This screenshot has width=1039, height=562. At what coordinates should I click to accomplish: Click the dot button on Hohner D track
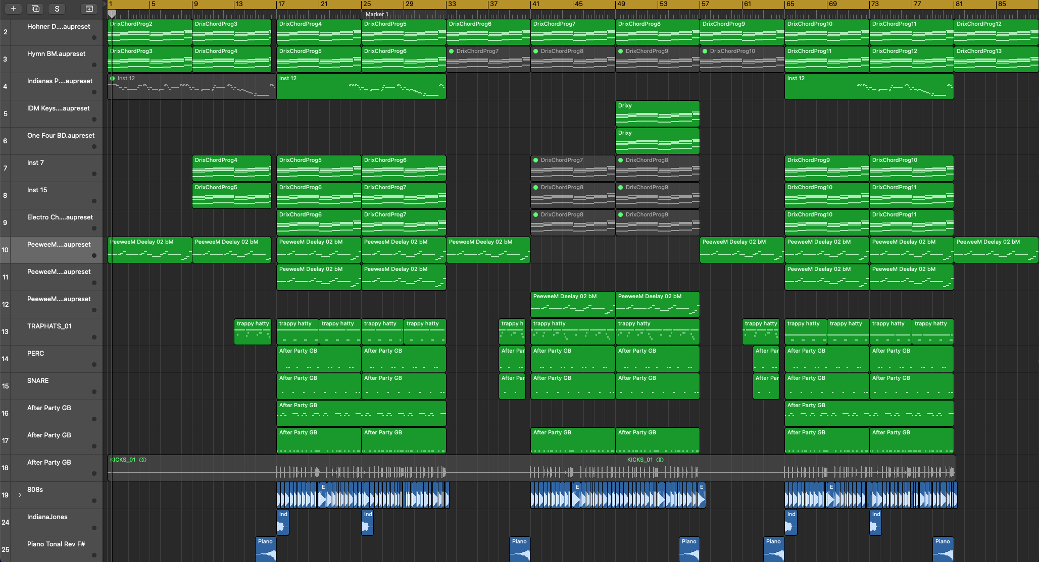point(94,38)
